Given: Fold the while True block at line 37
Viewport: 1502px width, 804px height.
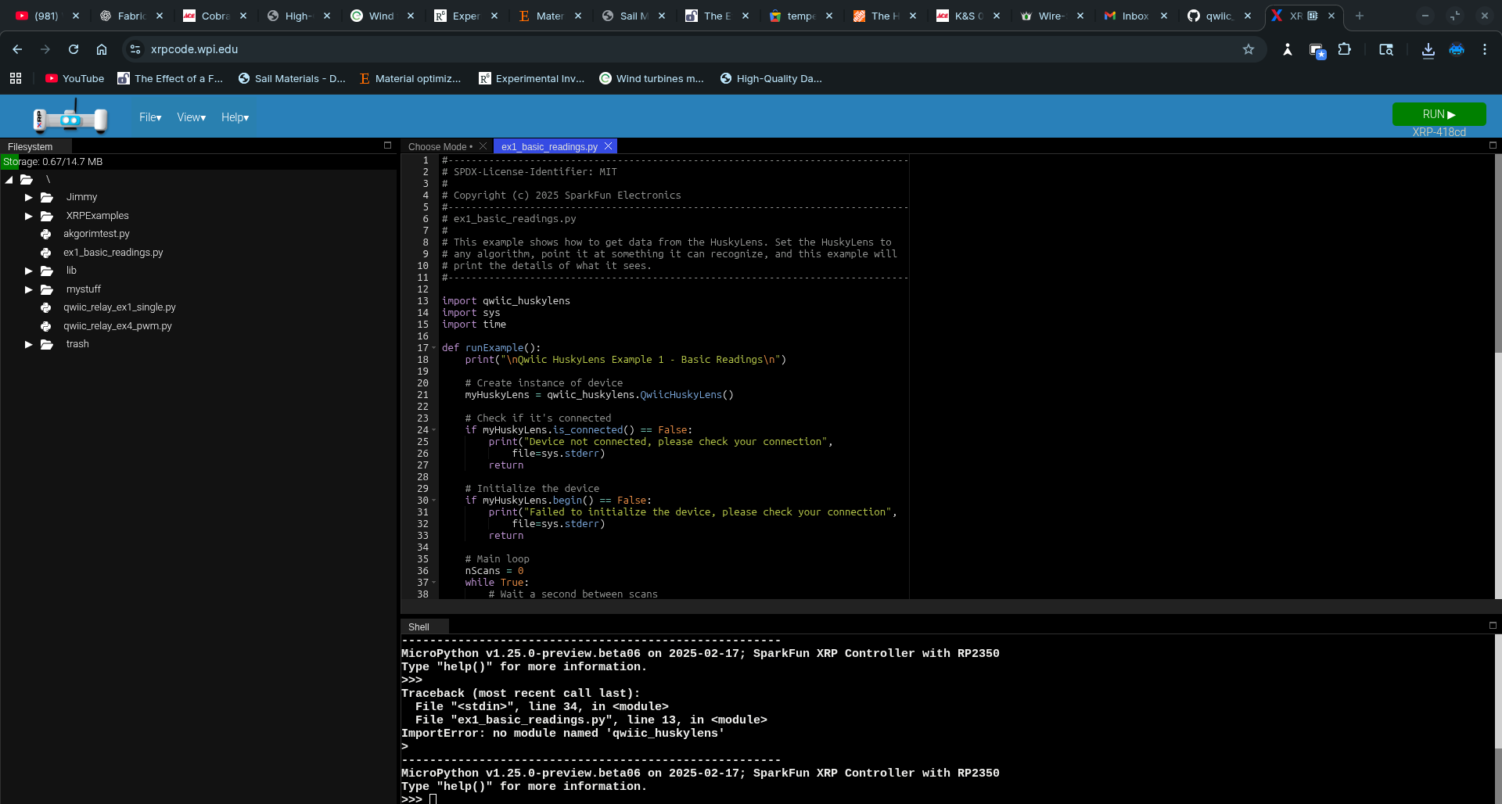Looking at the screenshot, I should click(x=434, y=583).
